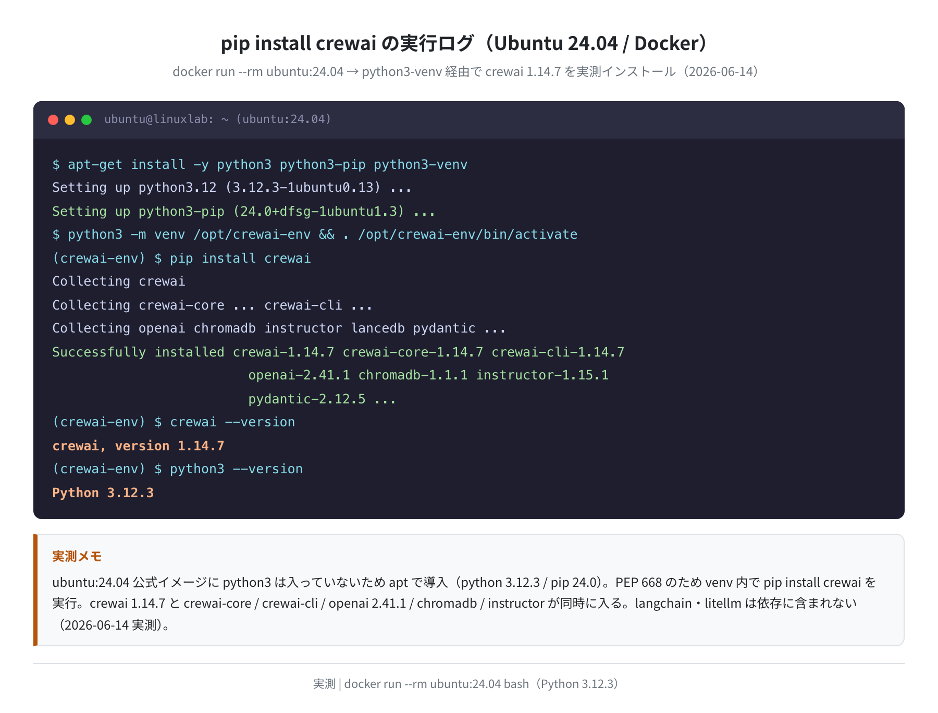Click the '実測メモ' note heading

click(x=77, y=557)
